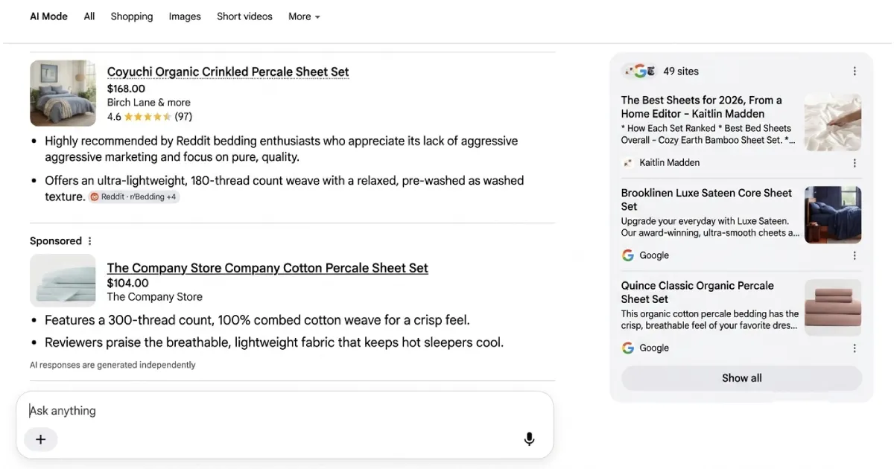894x469 pixels.
Task: Open Coyuchi Organic Crinkled Percale Sheet Set link
Action: pyautogui.click(x=228, y=72)
